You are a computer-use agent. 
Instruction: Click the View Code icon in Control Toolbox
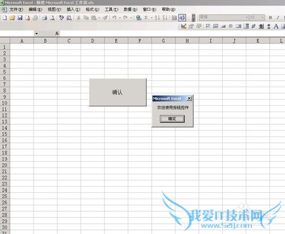(199, 26)
